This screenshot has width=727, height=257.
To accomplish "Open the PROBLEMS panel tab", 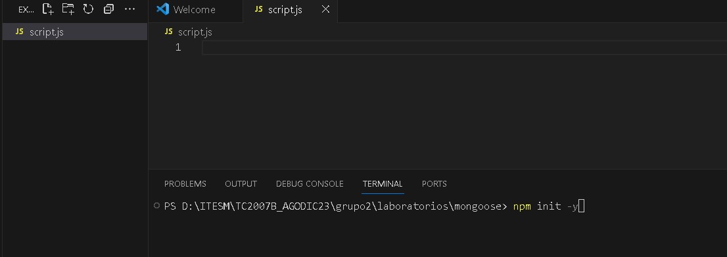I will tap(185, 183).
